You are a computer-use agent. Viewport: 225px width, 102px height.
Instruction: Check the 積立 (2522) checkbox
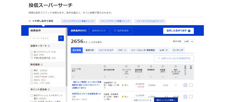tap(31, 70)
